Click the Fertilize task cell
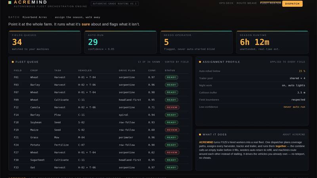This screenshot has width=317, height=178. [61, 145]
